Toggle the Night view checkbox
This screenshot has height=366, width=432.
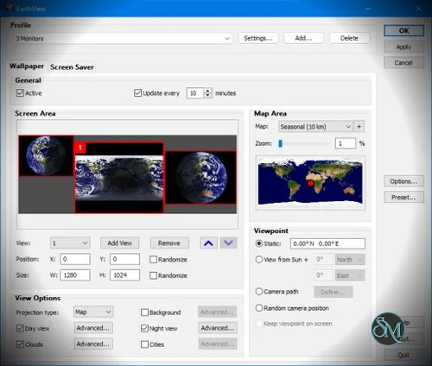pyautogui.click(x=144, y=328)
